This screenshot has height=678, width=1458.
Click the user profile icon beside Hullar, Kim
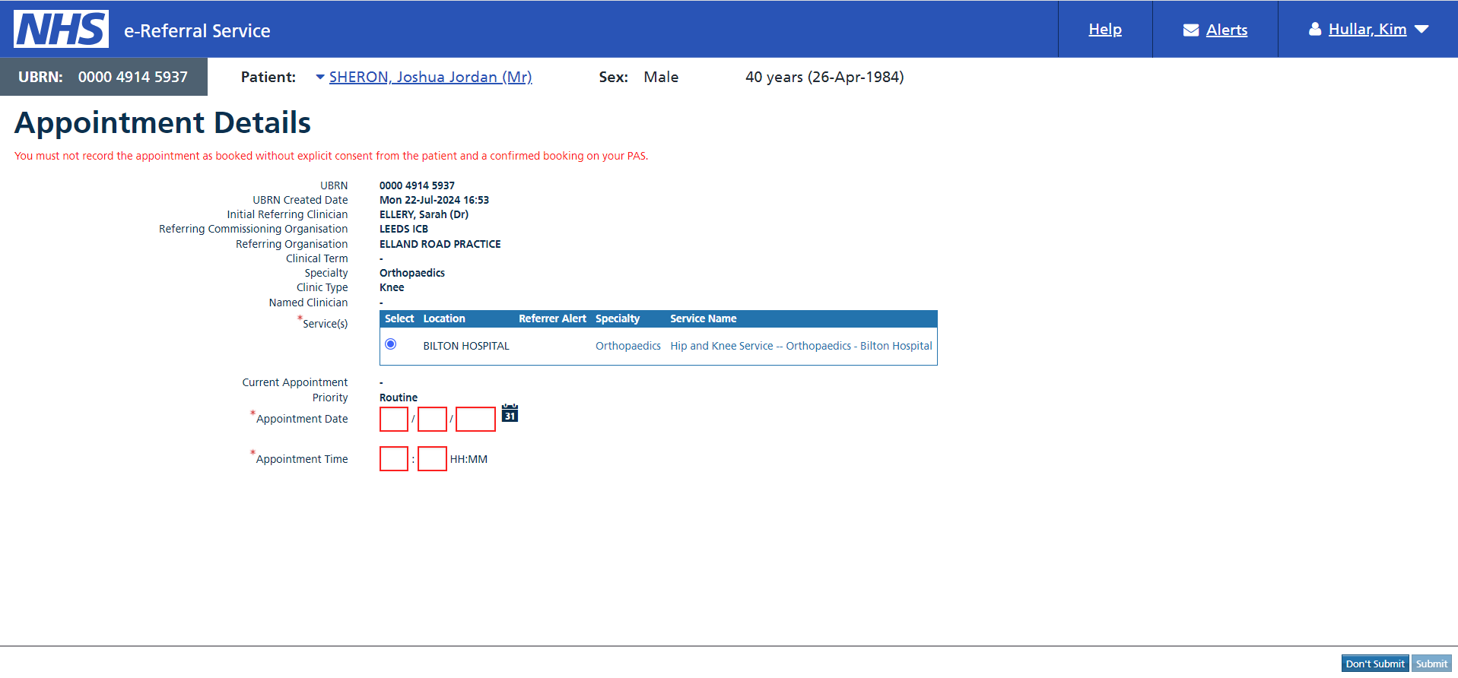coord(1315,29)
